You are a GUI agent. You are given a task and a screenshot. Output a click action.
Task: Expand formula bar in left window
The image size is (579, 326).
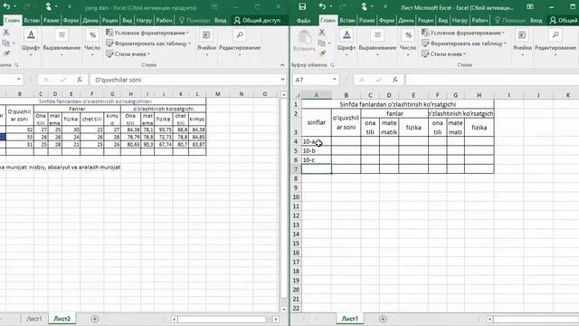pyautogui.click(x=282, y=79)
